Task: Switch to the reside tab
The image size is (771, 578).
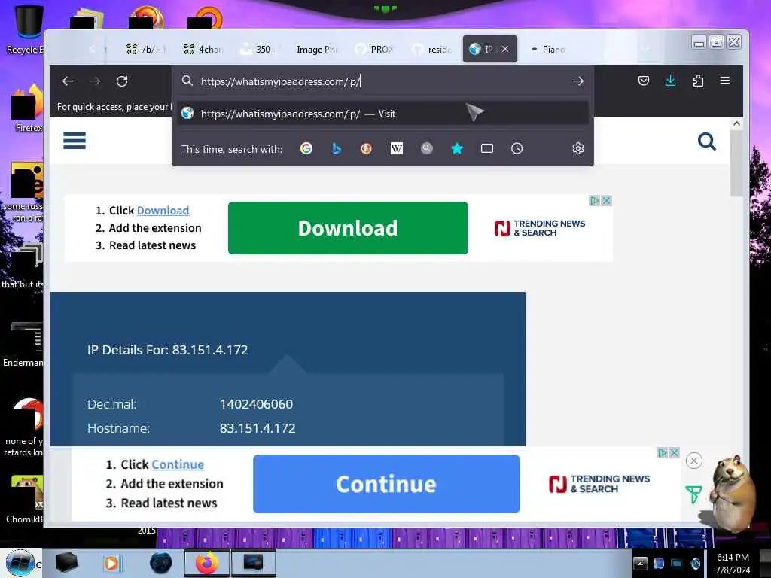Action: click(x=433, y=49)
